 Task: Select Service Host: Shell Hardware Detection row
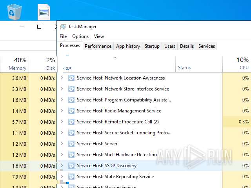[x=154, y=155]
